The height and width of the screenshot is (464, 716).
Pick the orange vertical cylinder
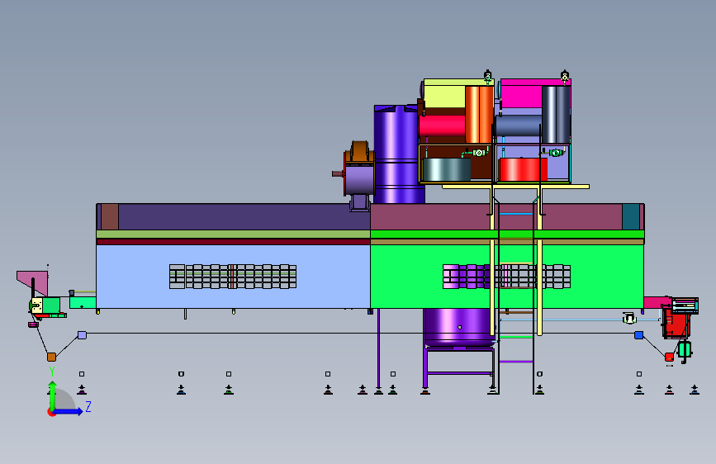479,114
